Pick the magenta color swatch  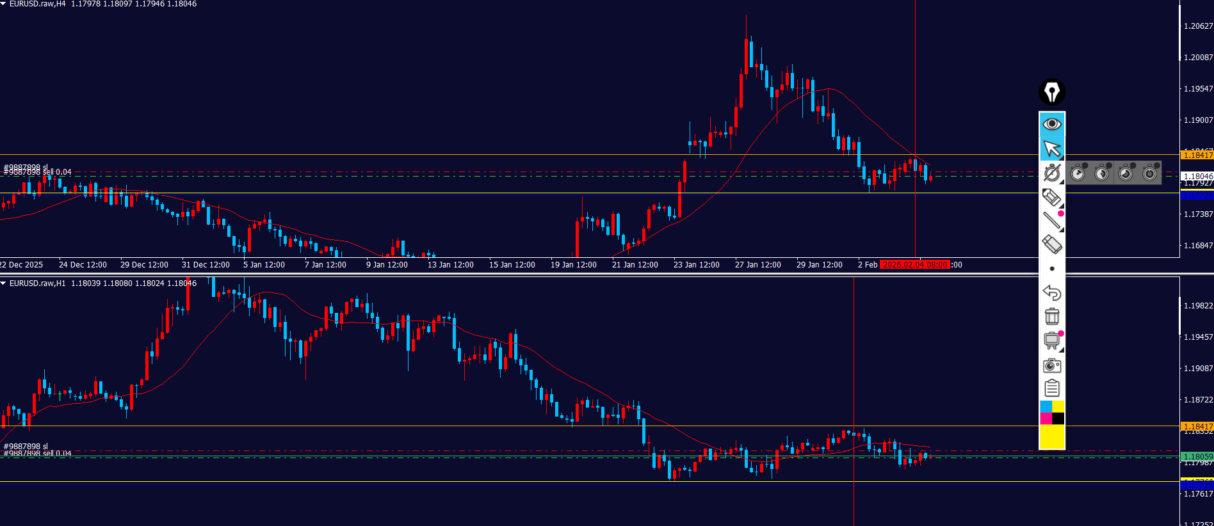point(1046,418)
